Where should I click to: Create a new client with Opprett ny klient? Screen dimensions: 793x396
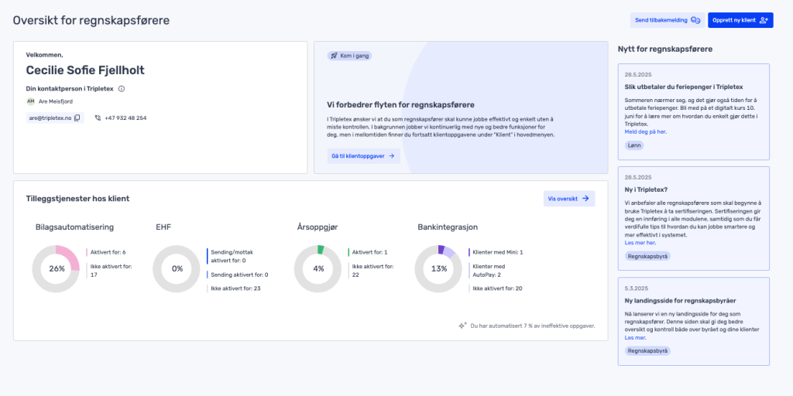pos(740,20)
